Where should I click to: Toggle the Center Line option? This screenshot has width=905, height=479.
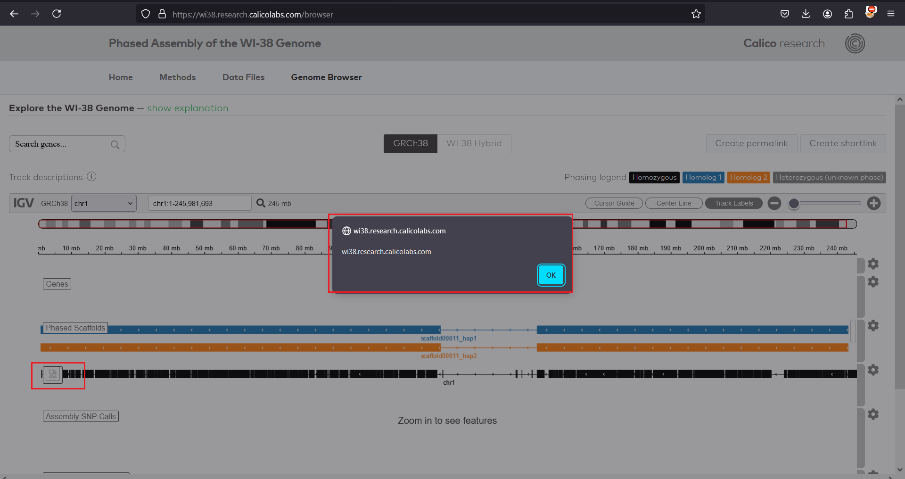674,203
